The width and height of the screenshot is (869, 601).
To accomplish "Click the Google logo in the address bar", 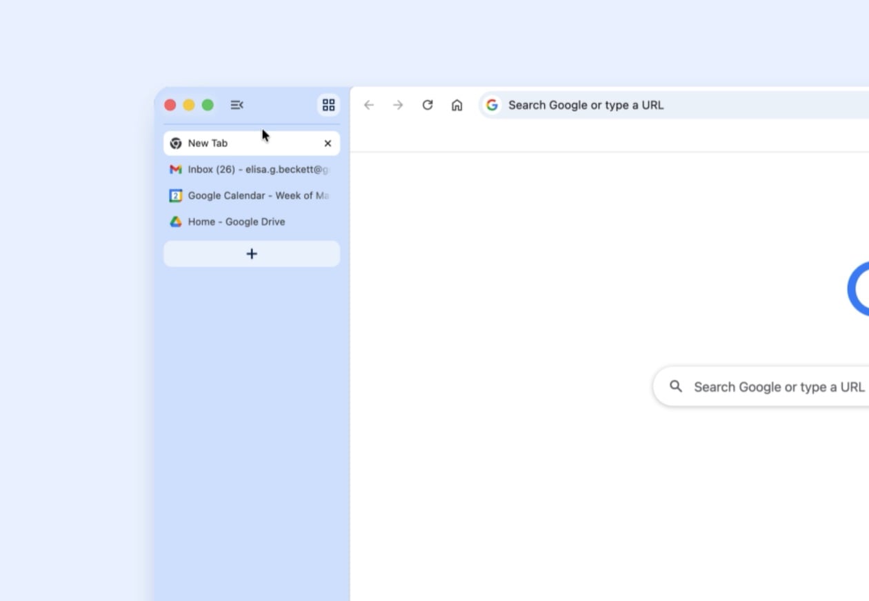I will (492, 105).
